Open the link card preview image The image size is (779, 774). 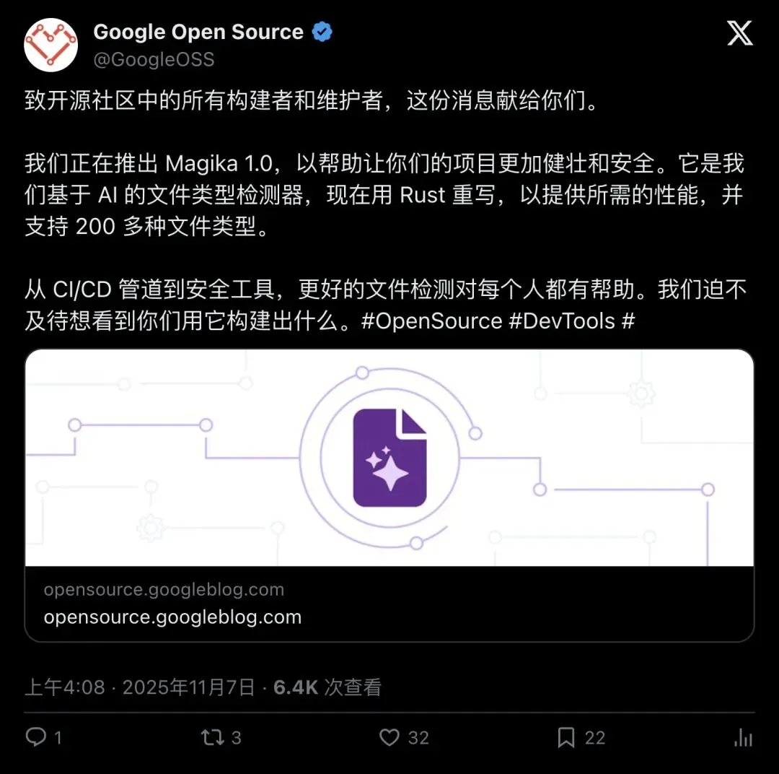coord(389,458)
